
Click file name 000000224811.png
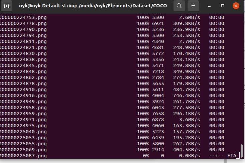coord(23,41)
